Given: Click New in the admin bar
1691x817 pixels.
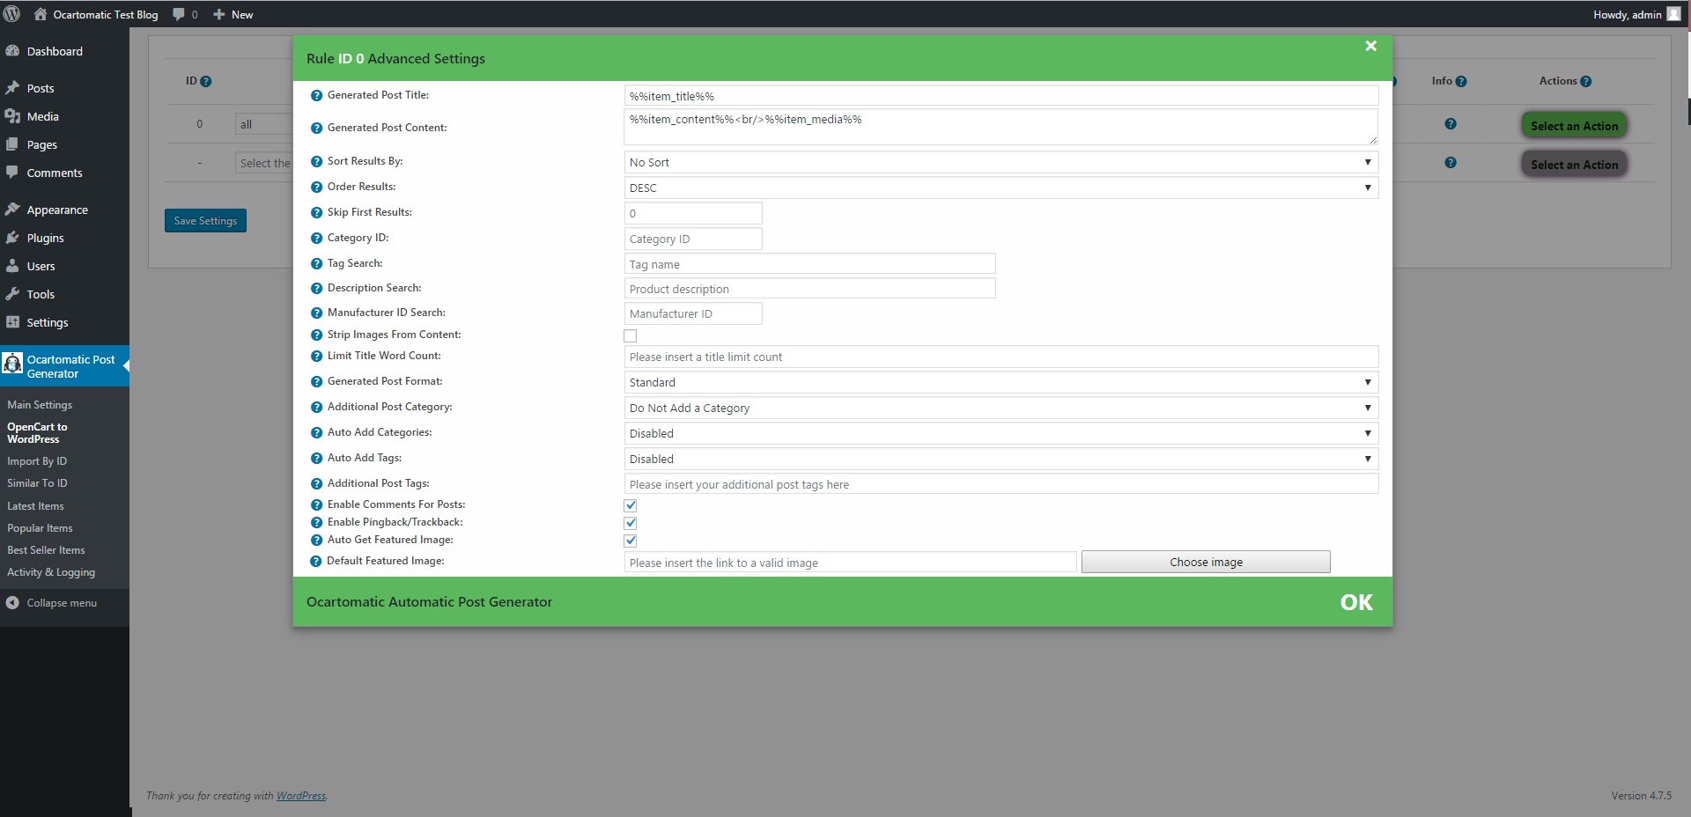Looking at the screenshot, I should [x=233, y=14].
